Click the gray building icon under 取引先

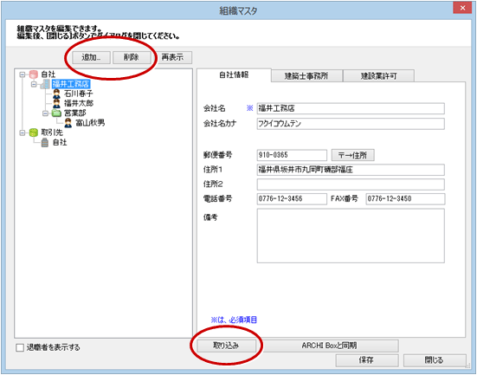click(x=45, y=142)
